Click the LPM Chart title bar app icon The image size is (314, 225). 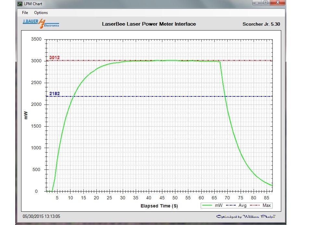point(19,4)
